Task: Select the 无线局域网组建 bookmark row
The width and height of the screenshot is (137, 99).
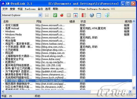Action: [67, 78]
